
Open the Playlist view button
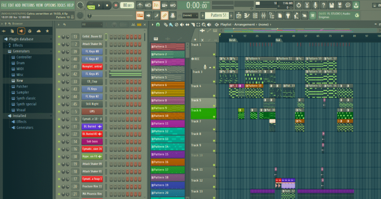[238, 16]
